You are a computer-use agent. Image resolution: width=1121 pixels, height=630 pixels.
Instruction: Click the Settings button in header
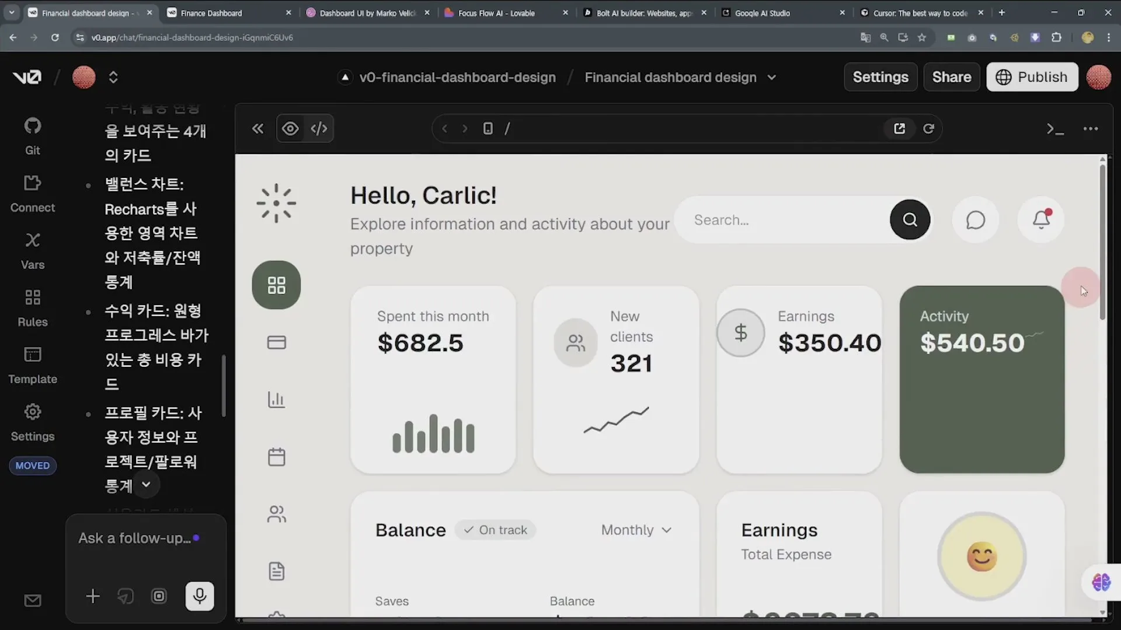[x=880, y=77]
